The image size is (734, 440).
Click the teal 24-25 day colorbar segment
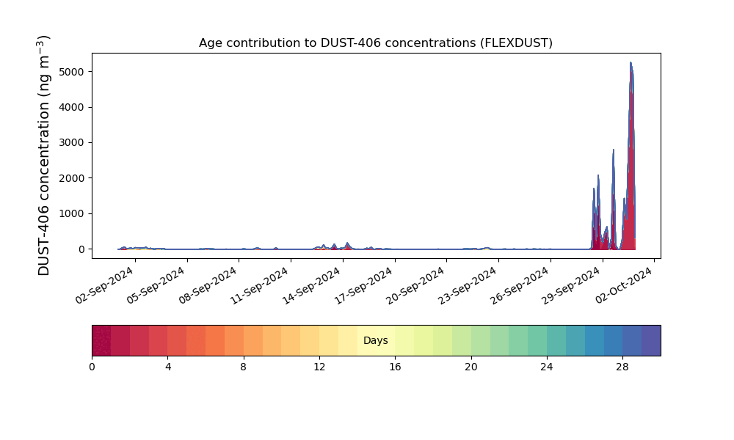coord(556,340)
